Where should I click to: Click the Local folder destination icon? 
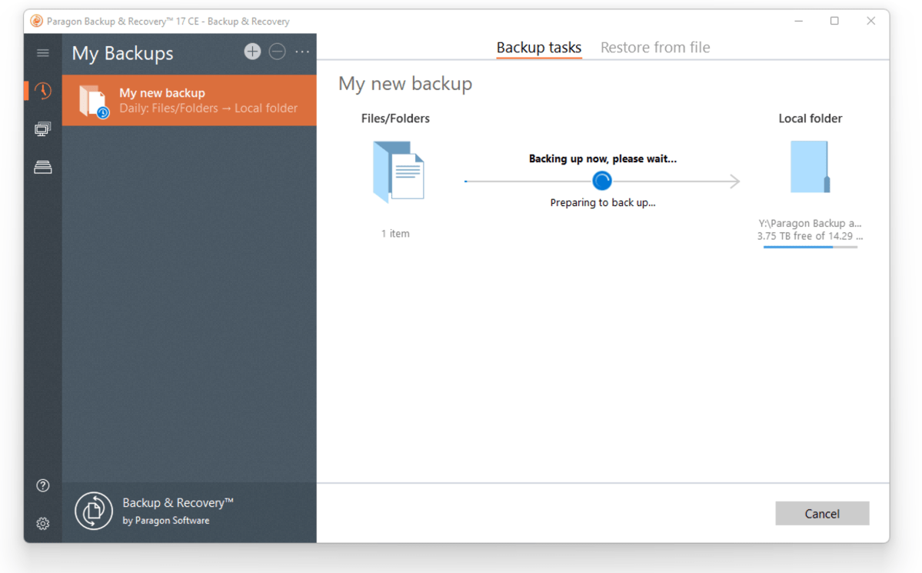click(x=810, y=167)
